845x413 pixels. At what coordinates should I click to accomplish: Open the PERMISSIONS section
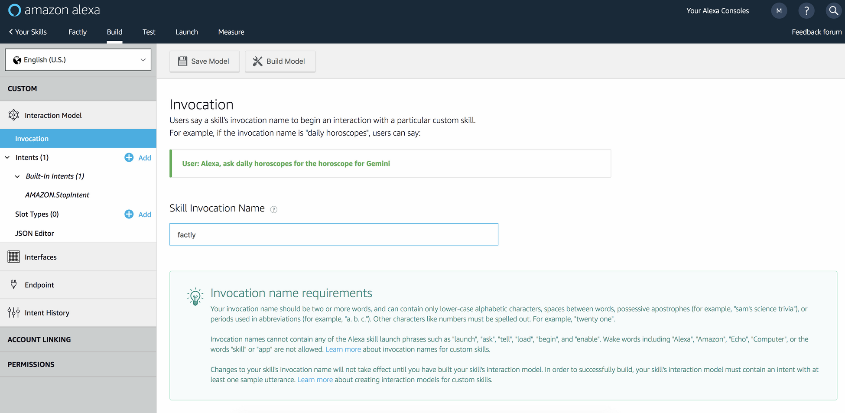coord(78,364)
